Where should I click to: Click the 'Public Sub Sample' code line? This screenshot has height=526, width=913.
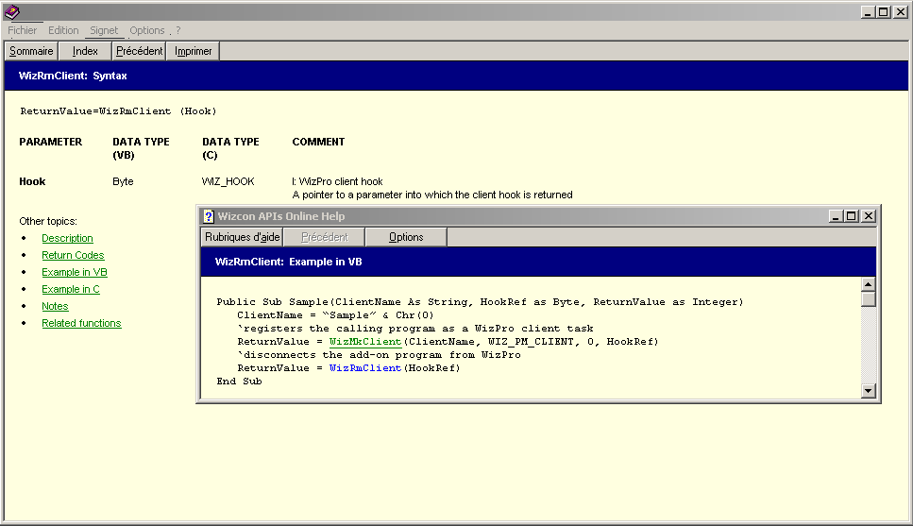pos(481,302)
